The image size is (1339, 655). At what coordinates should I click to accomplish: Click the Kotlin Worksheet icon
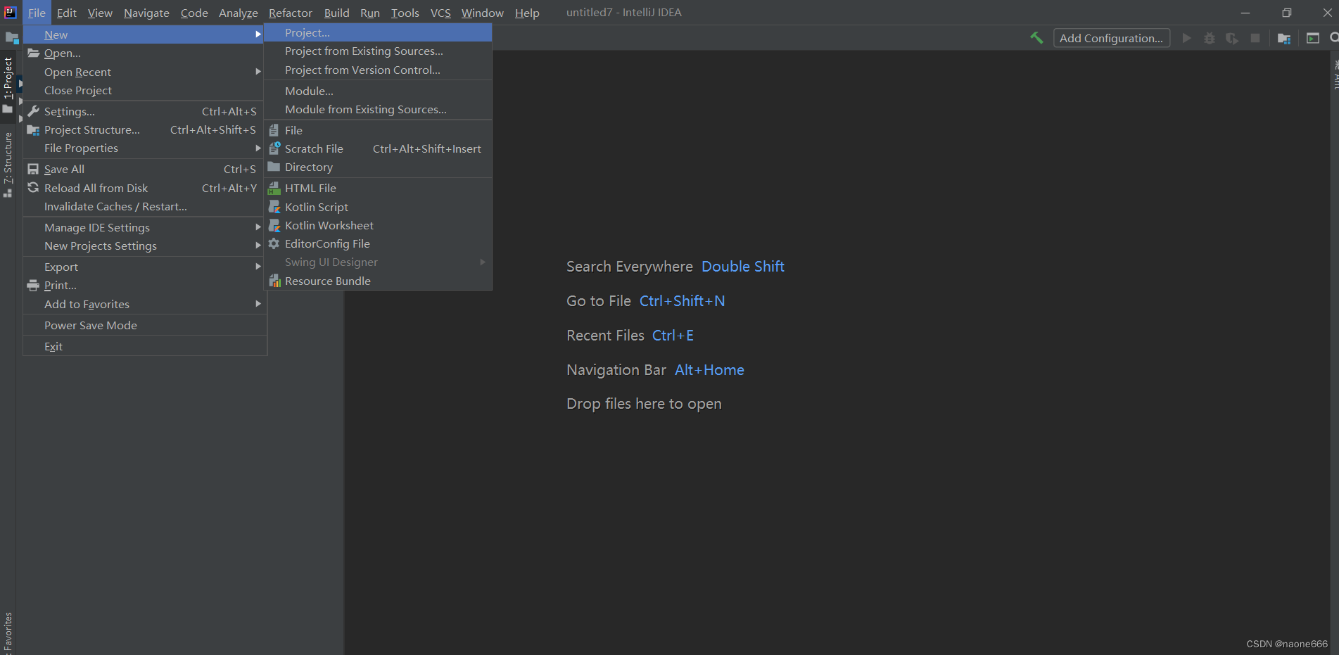[x=274, y=225]
